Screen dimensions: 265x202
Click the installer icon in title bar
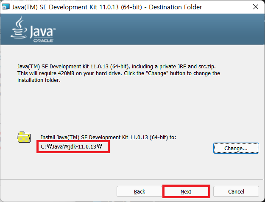6,7
